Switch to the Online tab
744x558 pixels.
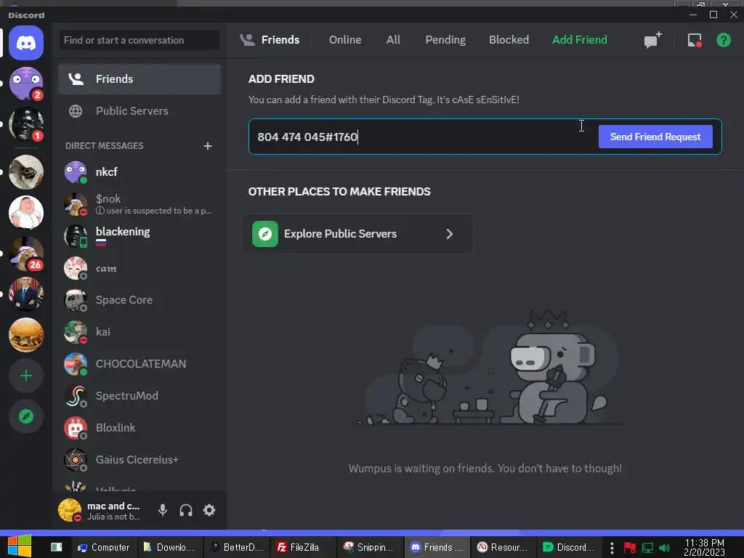(x=345, y=40)
